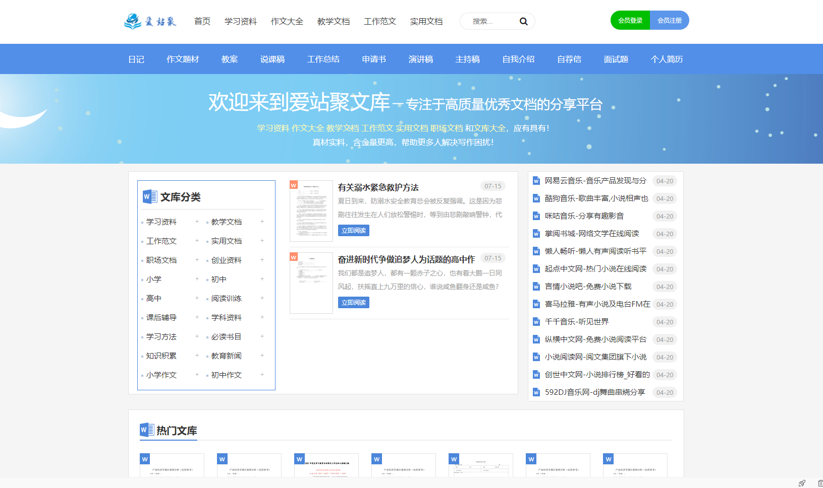Expand the 初中作文 category with its plus sign
This screenshot has width=823, height=488.
click(x=262, y=375)
